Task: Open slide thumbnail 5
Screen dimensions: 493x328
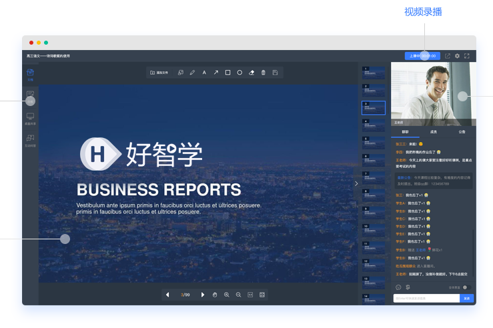Action: point(374,143)
